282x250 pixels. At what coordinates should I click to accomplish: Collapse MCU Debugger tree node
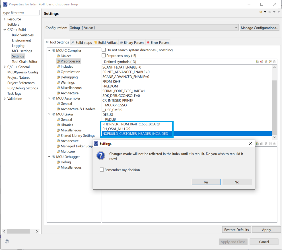click(49, 157)
